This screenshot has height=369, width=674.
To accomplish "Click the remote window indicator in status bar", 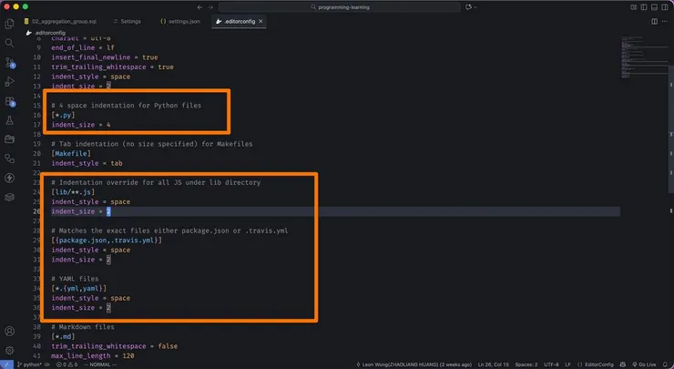I will pyautogui.click(x=6, y=364).
